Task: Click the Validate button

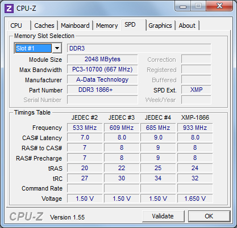Action: 163,216
